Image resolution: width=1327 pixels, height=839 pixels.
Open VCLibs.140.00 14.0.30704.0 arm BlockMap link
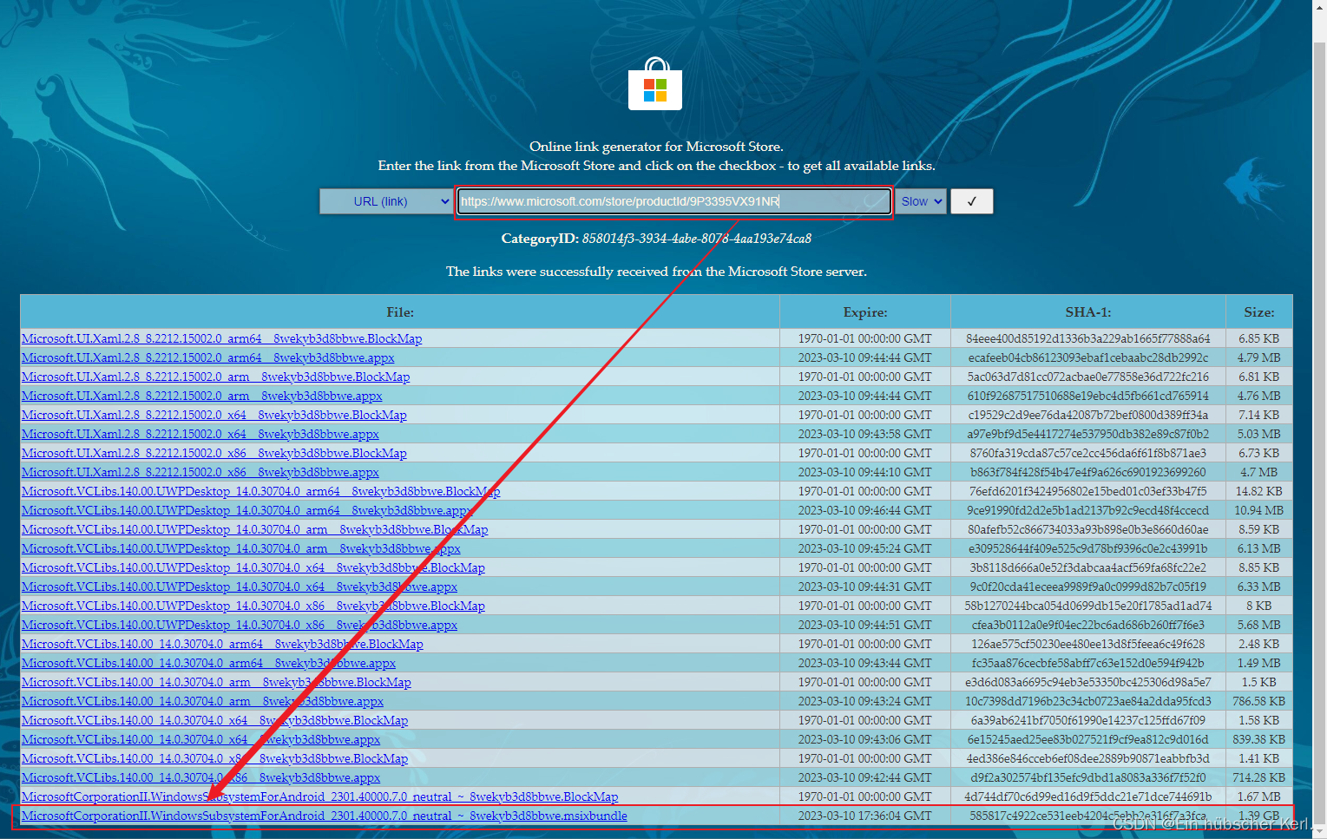coord(216,682)
